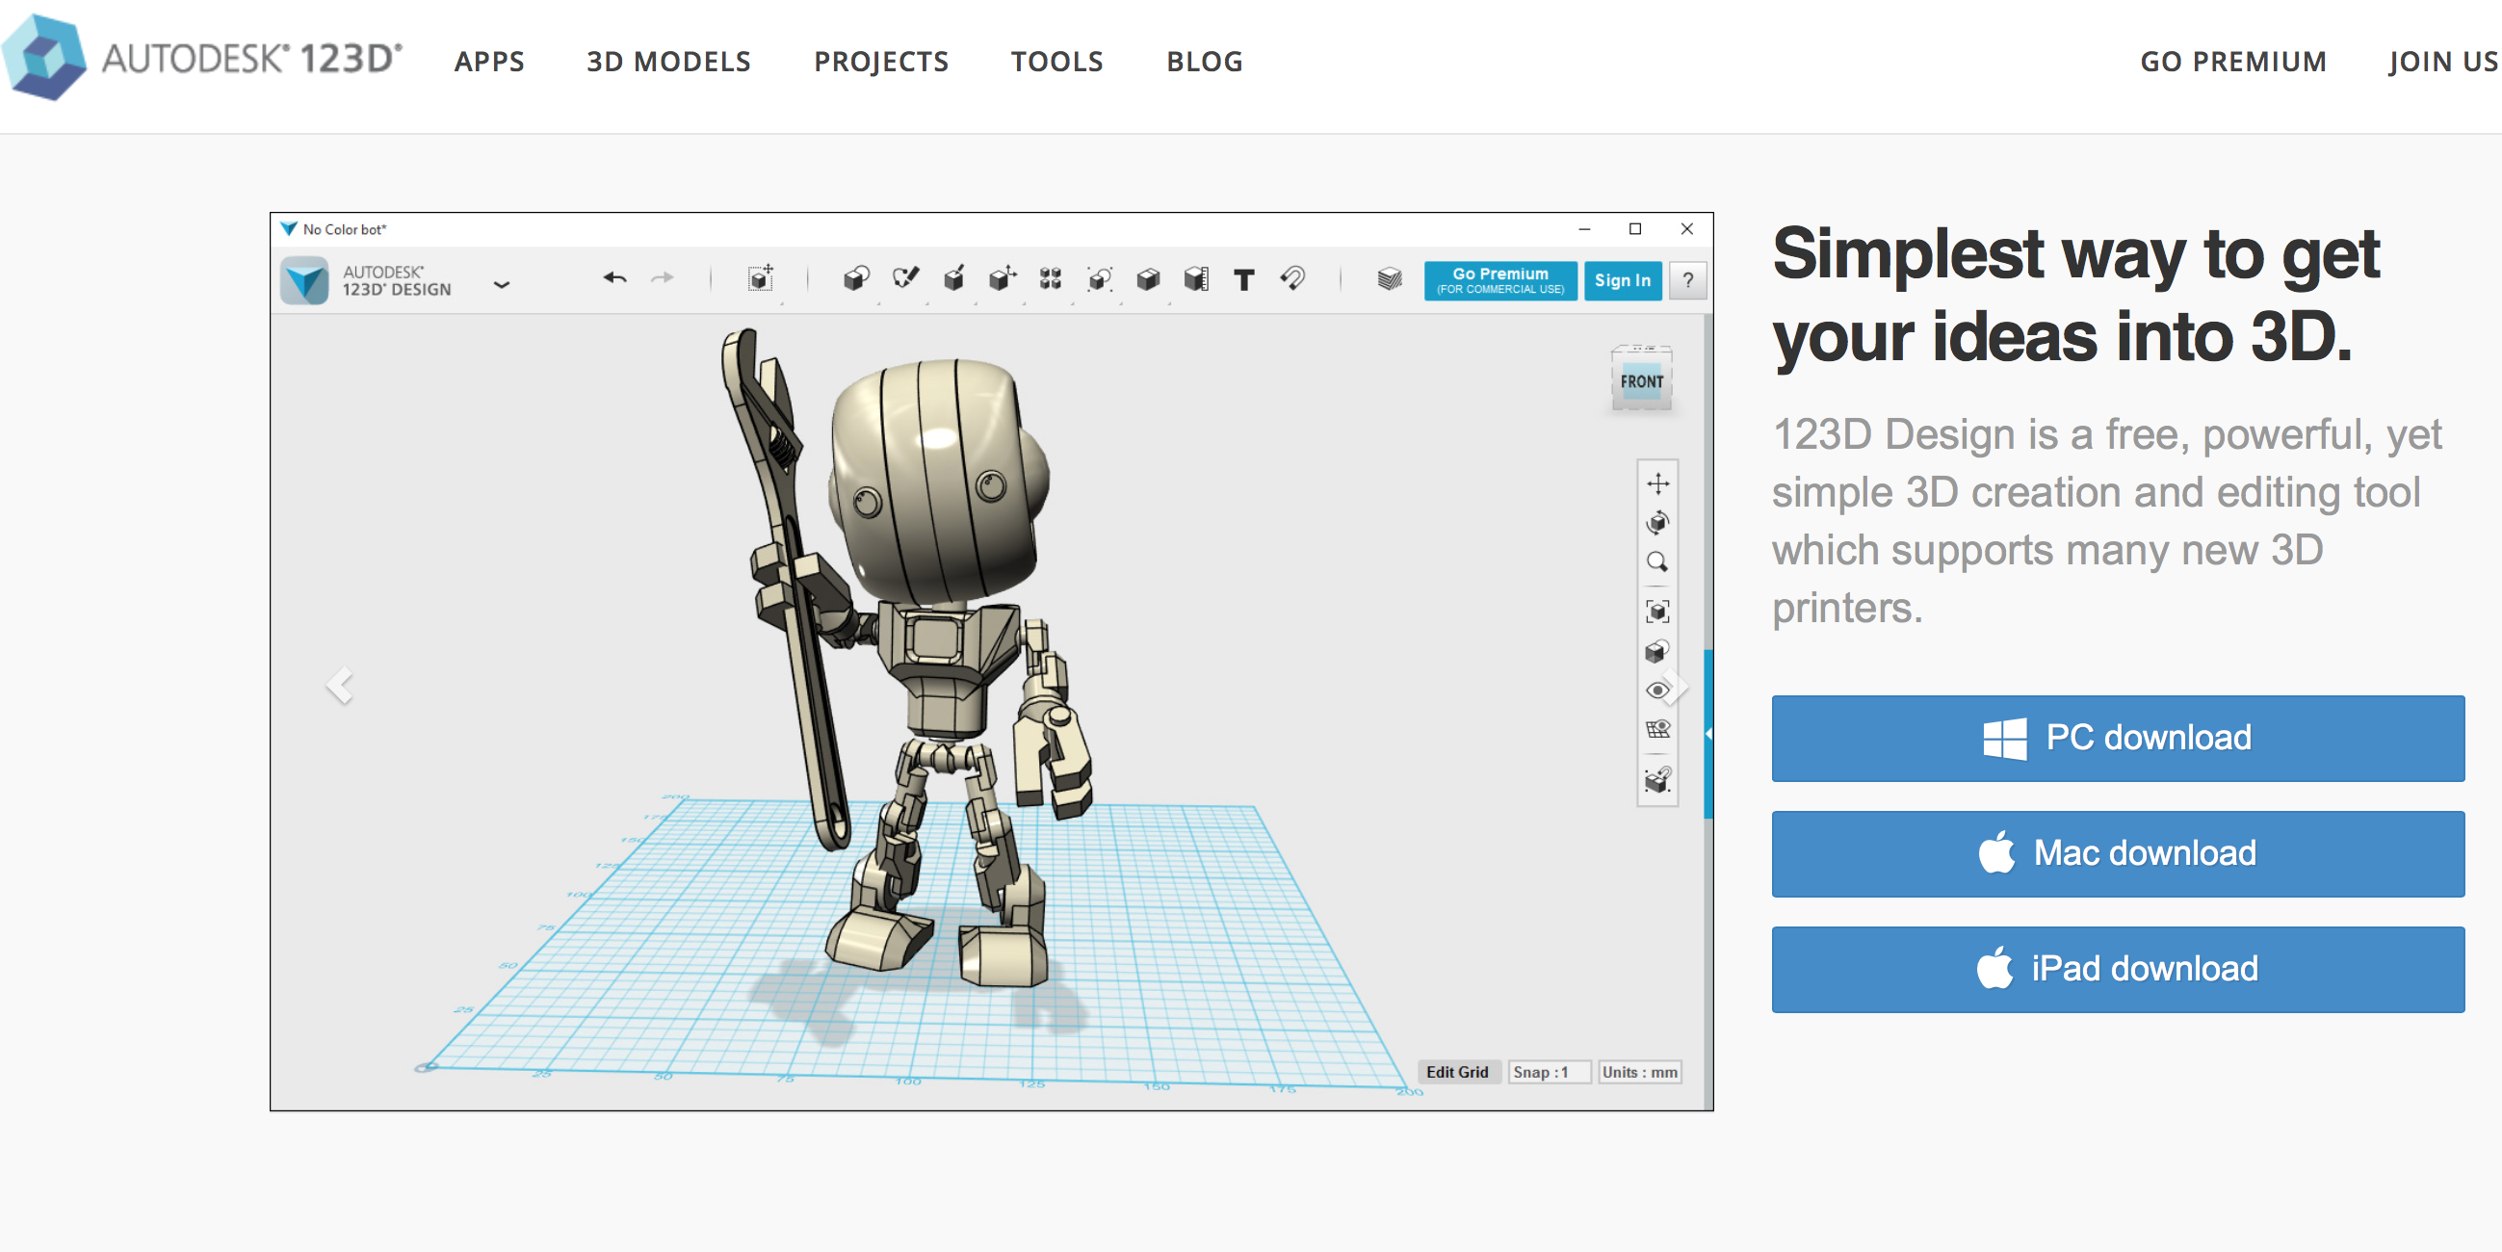Screen dimensions: 2502x1252
Task: Click the 123D Design app logo icon
Action: [305, 280]
